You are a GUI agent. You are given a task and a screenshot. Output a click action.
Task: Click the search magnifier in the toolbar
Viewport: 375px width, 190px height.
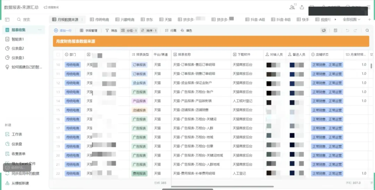point(367,31)
